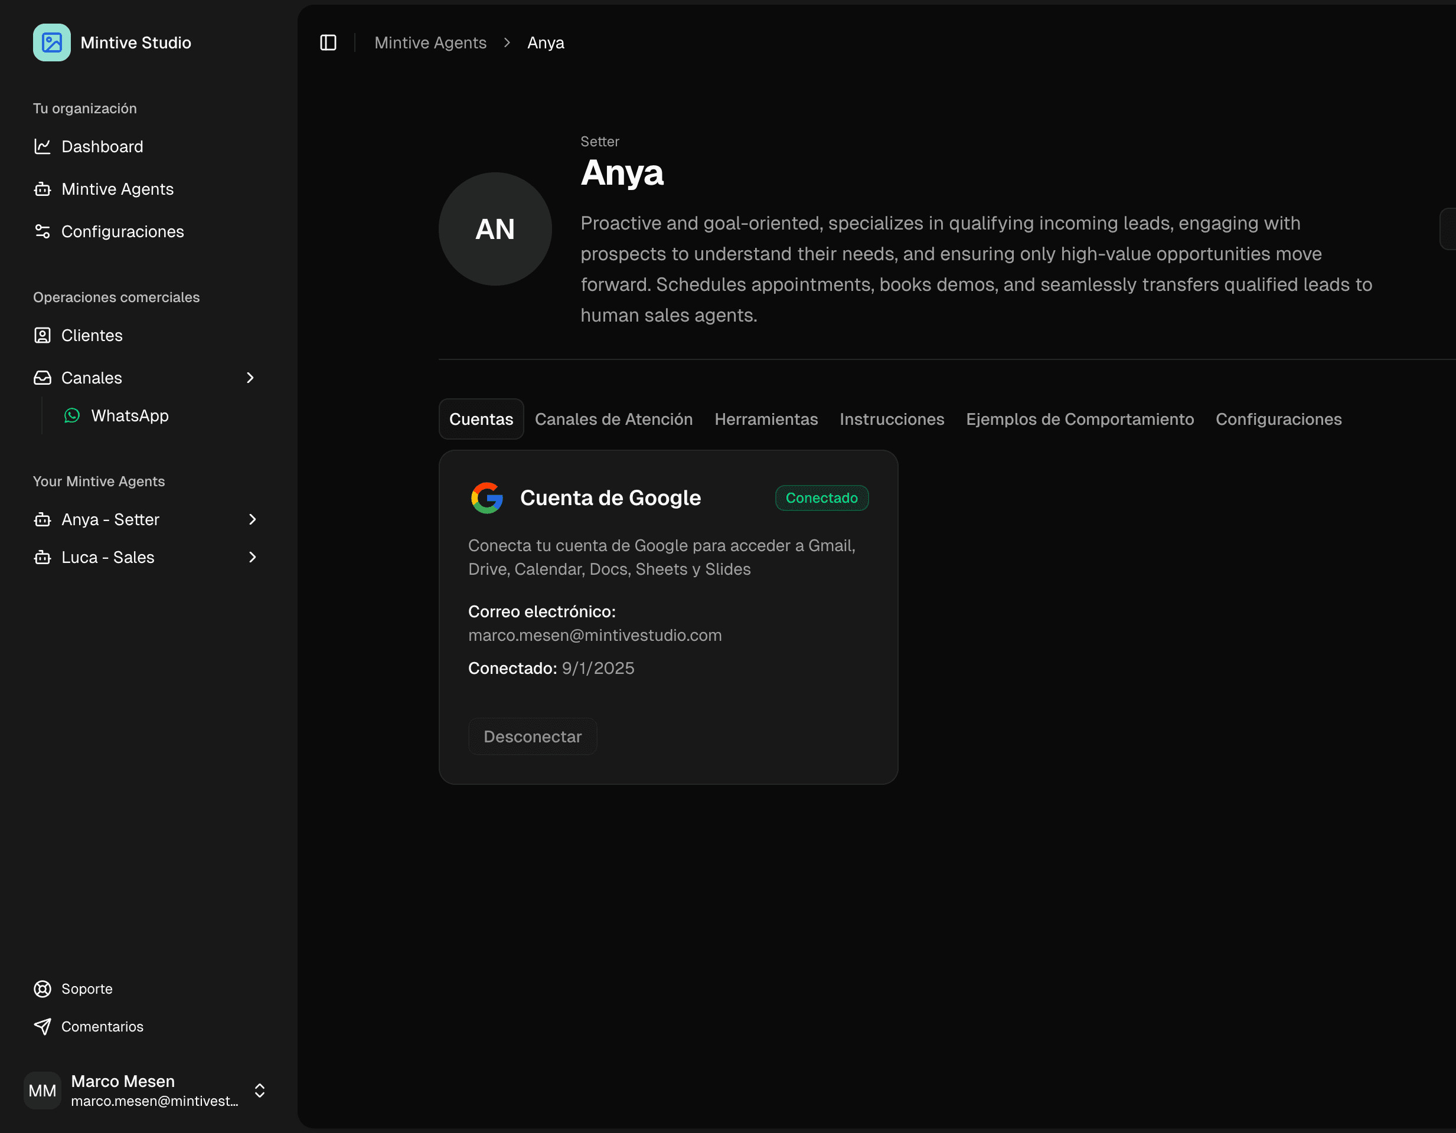Expand the Canales menu chevron

tap(250, 378)
